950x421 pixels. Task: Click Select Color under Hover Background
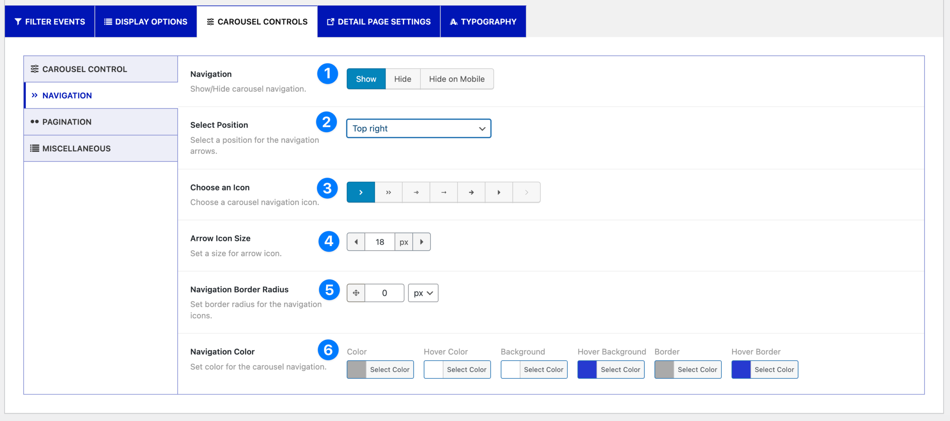[x=620, y=369]
